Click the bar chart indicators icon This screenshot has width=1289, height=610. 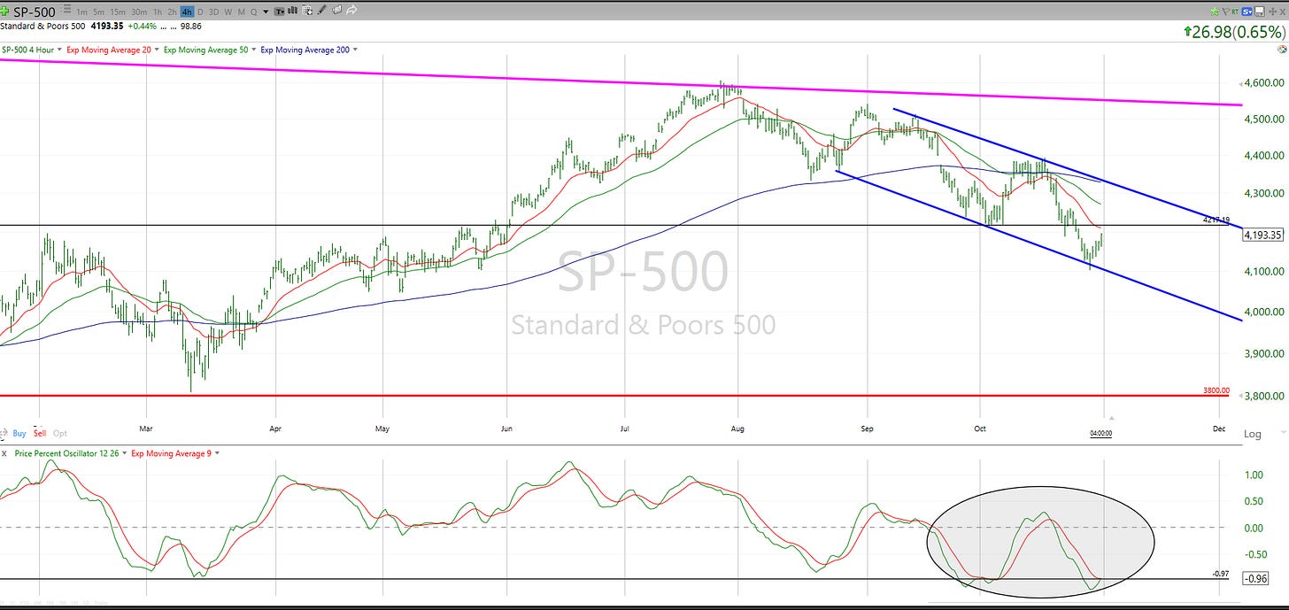(x=292, y=11)
